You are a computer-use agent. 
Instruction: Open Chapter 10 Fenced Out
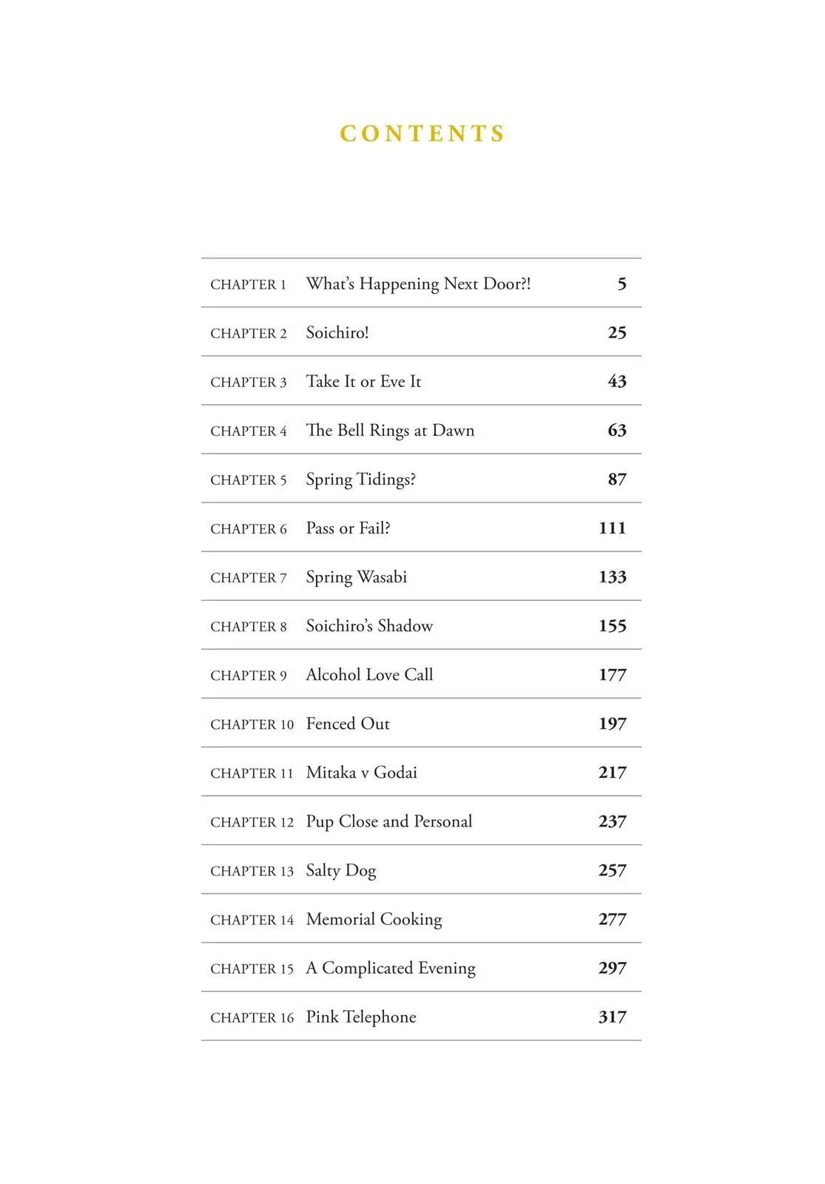pyautogui.click(x=421, y=723)
